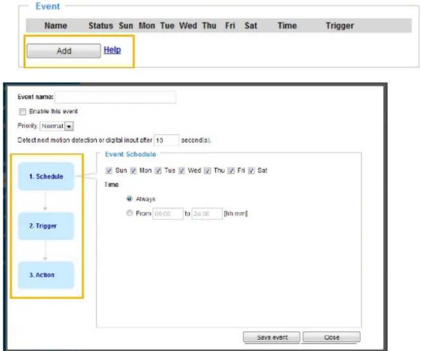Toggle the Tue schedule checkbox

coord(158,170)
